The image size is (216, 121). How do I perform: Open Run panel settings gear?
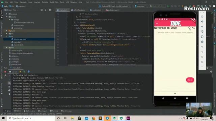(208, 68)
